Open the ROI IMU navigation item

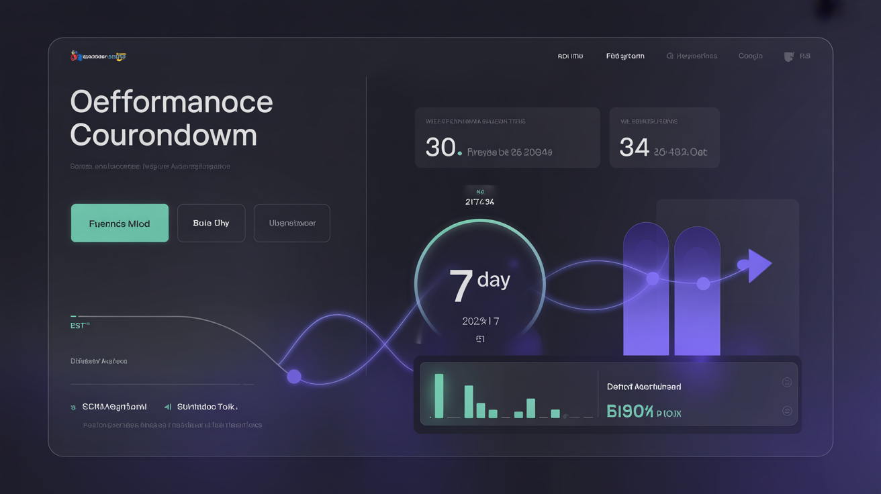coord(570,56)
